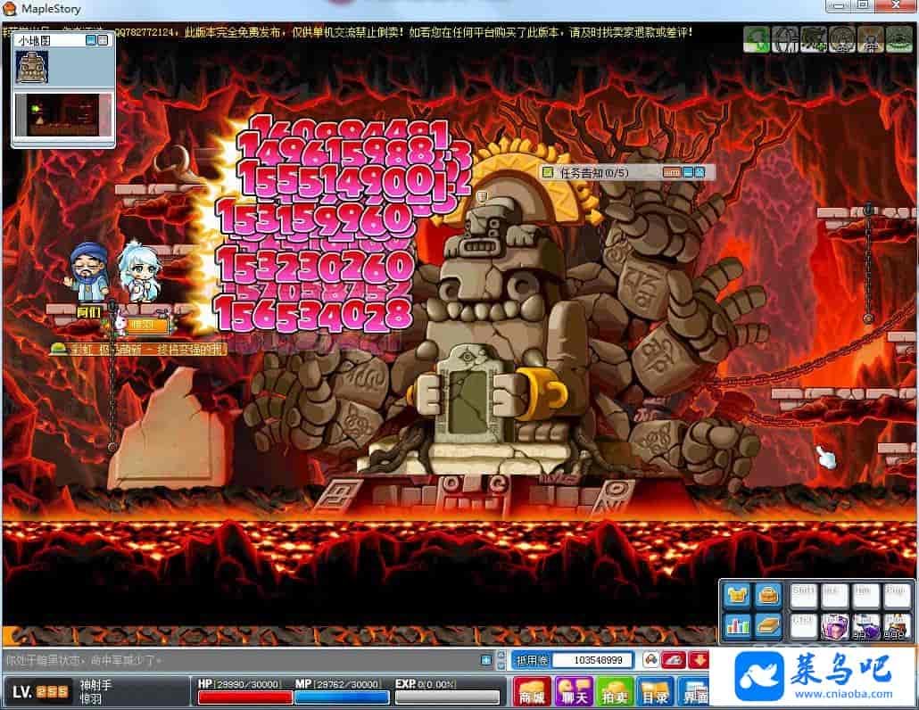Click the 聊天 chat button
The image size is (919, 710).
pos(573,692)
